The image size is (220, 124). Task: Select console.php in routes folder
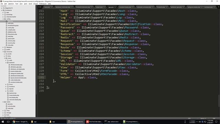11,106
